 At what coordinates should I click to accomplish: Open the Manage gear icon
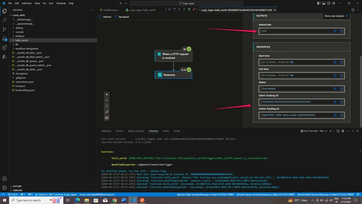coord(4,188)
